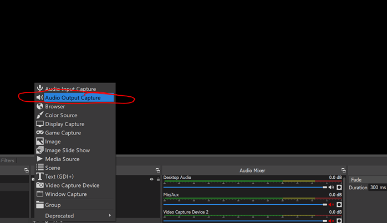387x223 pixels.
Task: Click the Audio Mixer vertical scrollbar
Action: pos(344,199)
